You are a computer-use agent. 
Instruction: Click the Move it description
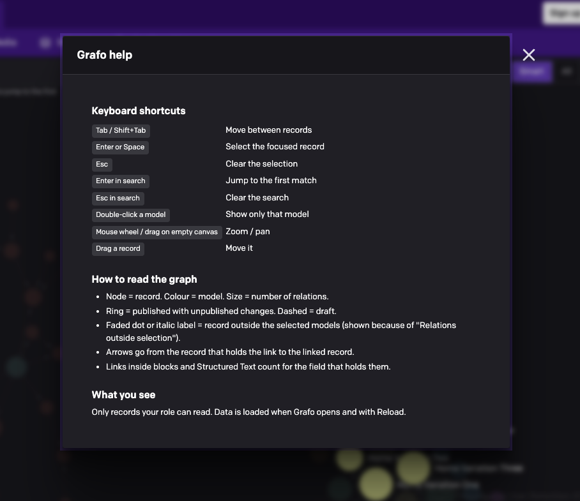click(239, 248)
